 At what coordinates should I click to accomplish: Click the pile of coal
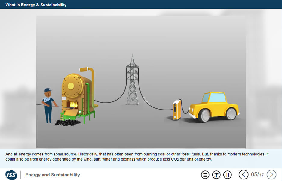click(x=67, y=122)
